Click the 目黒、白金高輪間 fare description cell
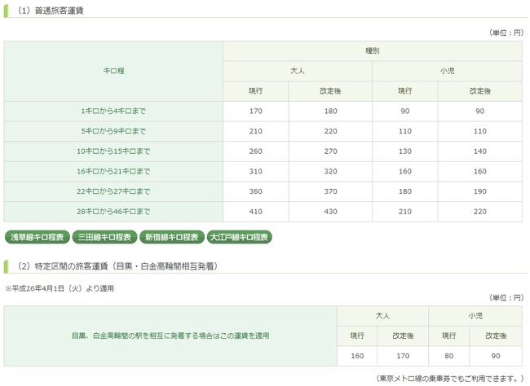Viewport: 530px width, 386px height. pyautogui.click(x=170, y=336)
